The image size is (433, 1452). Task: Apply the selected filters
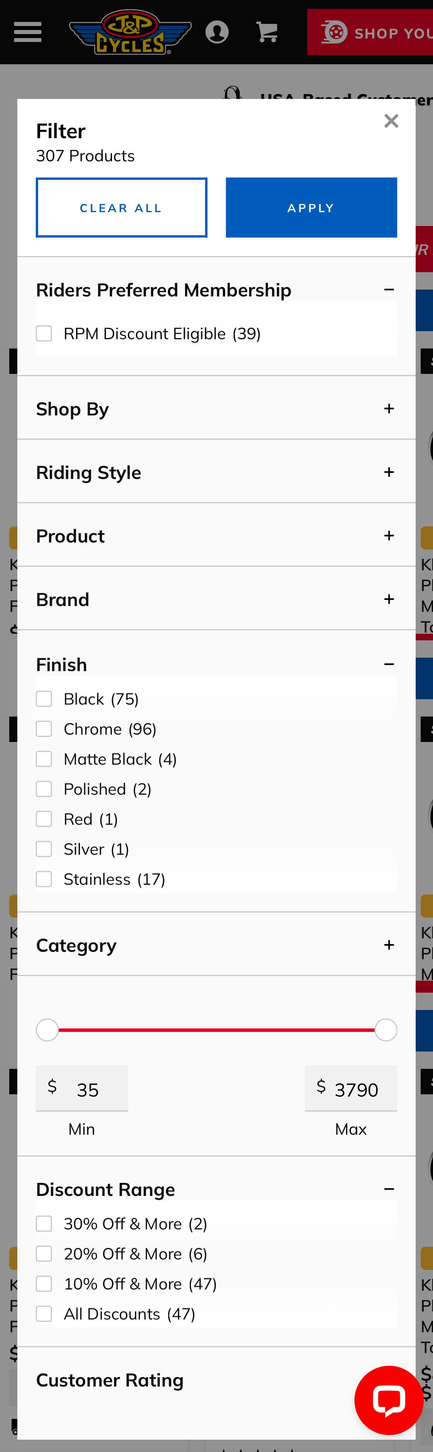[x=311, y=207]
